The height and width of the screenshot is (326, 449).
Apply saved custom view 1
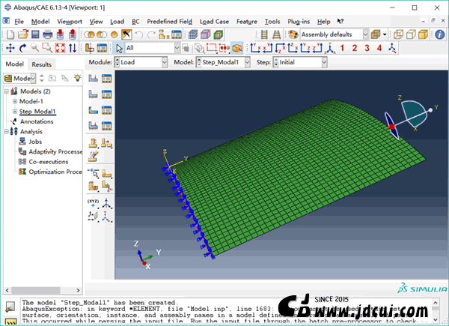tap(342, 48)
